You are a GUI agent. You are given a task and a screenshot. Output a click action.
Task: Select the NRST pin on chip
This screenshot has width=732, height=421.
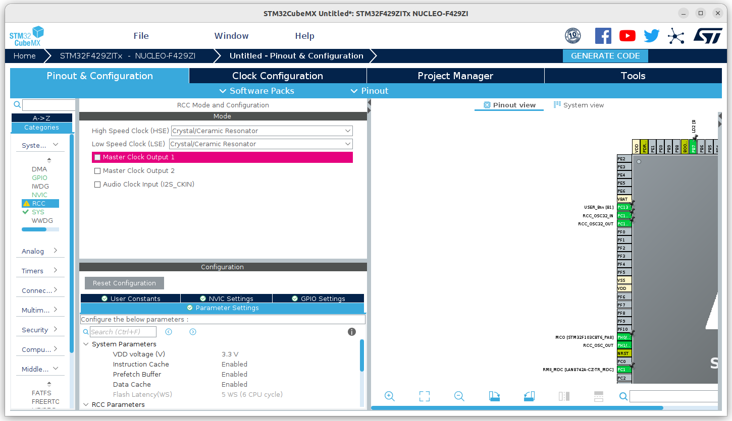(624, 353)
